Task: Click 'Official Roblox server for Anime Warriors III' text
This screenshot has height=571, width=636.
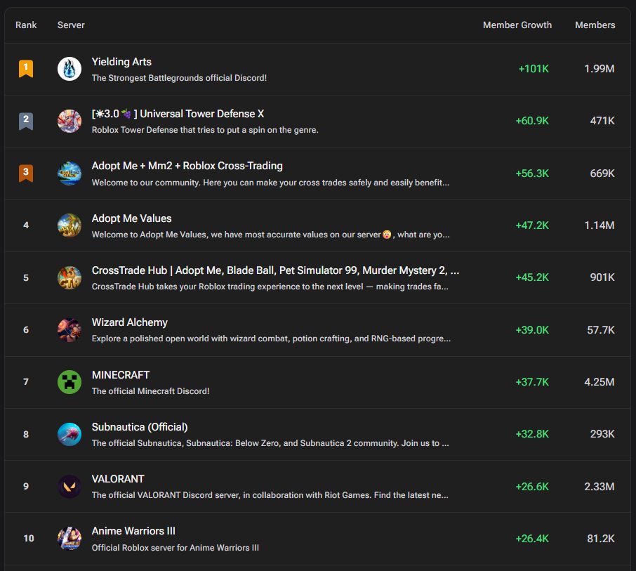Action: coord(175,548)
